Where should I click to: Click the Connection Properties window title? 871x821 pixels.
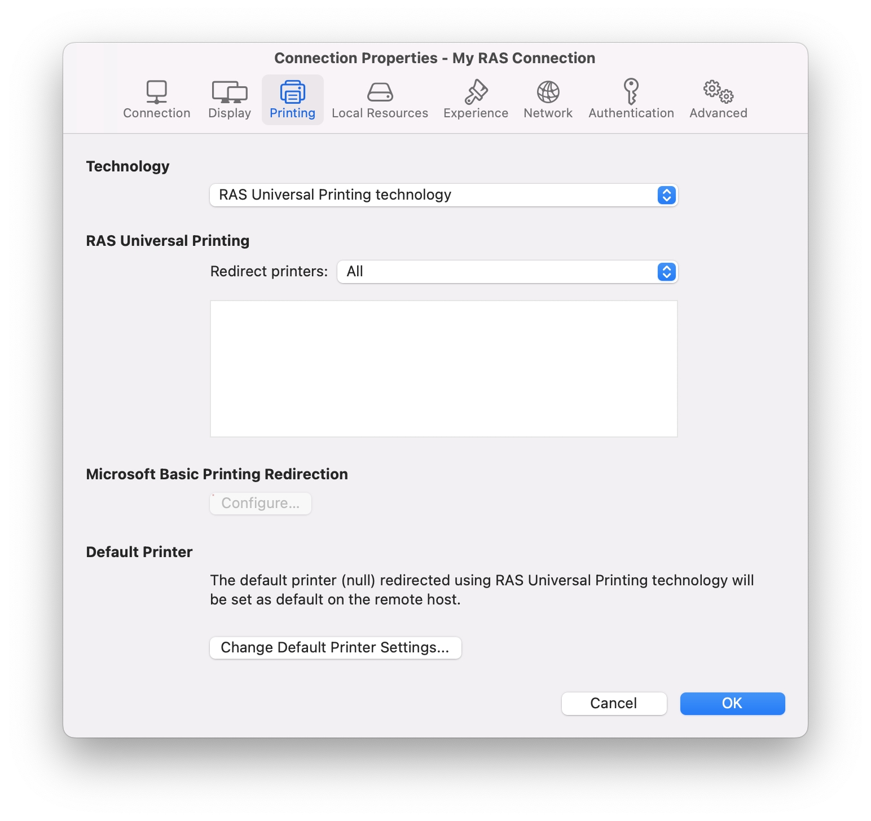(x=434, y=58)
